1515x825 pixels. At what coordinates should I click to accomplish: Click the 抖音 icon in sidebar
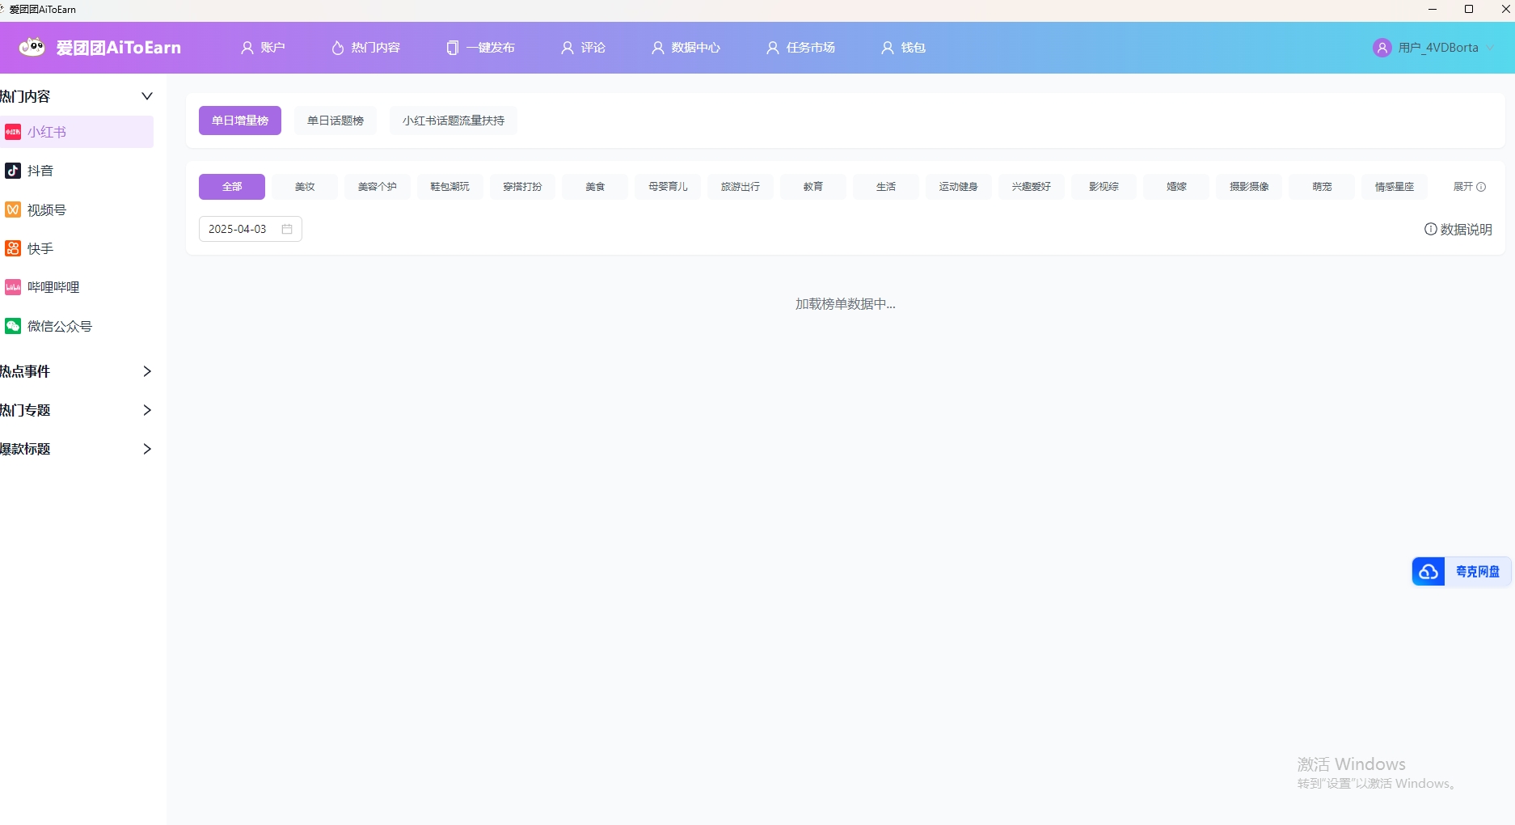(x=13, y=171)
